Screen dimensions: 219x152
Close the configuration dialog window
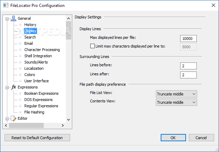point(213,5)
